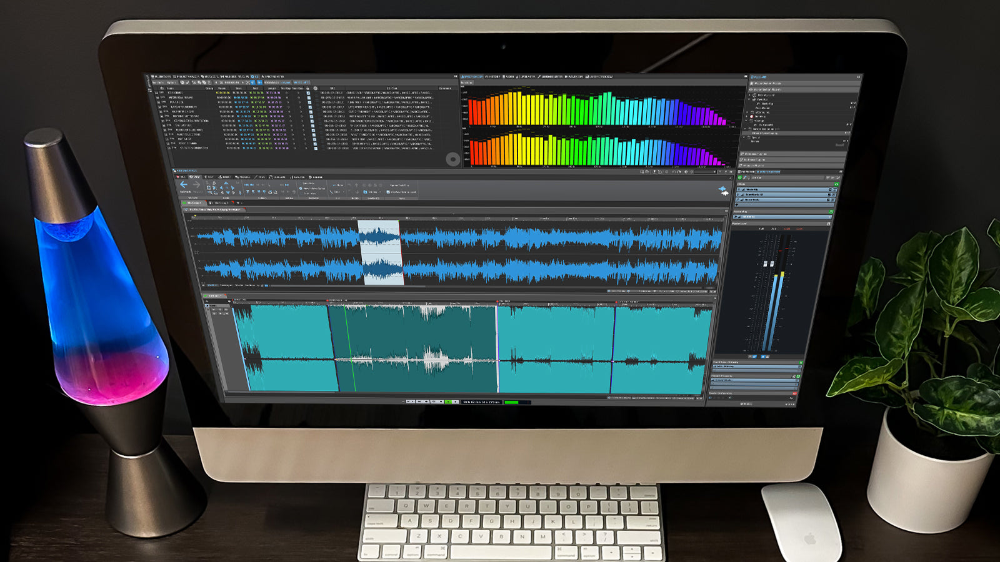Click the green play button in transport bar
1000x562 pixels.
pyautogui.click(x=448, y=402)
